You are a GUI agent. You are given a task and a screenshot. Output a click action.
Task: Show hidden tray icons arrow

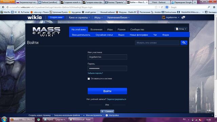(189, 120)
